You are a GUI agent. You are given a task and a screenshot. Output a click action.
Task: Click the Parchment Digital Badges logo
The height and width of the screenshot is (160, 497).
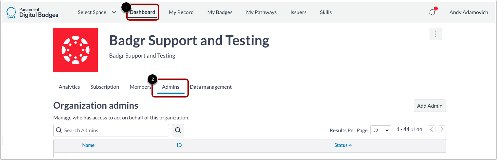(x=32, y=12)
